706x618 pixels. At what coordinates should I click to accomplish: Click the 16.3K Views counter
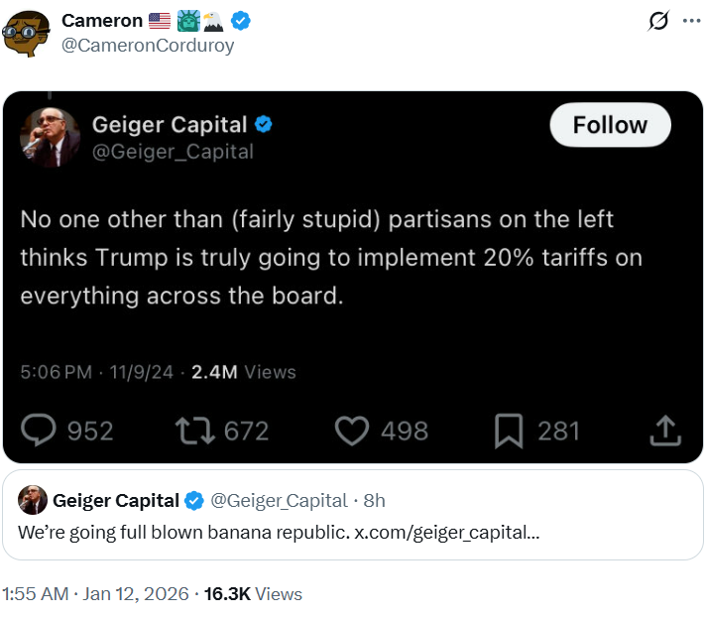253,594
